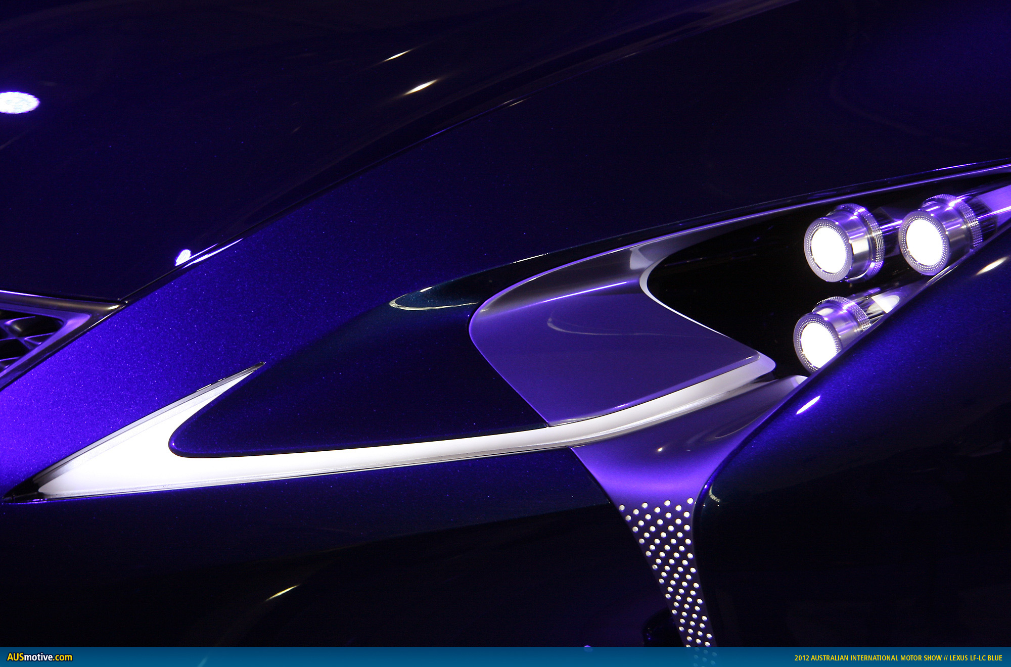The width and height of the screenshot is (1011, 667).
Task: Click the streak reflection near hood top
Action: [x=421, y=87]
